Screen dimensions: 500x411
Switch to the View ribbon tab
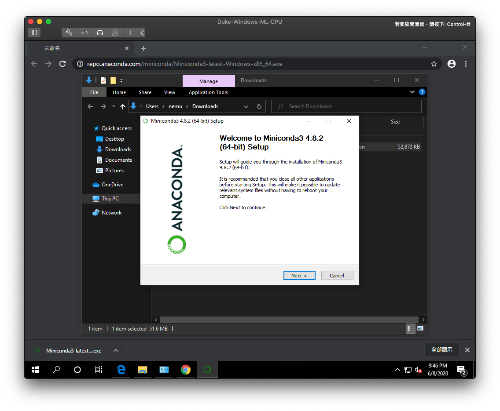169,92
